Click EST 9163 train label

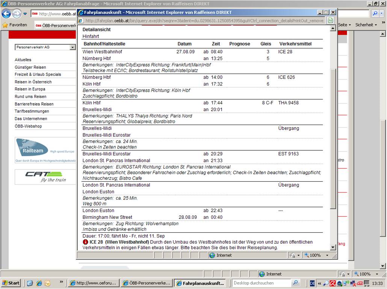click(x=288, y=154)
